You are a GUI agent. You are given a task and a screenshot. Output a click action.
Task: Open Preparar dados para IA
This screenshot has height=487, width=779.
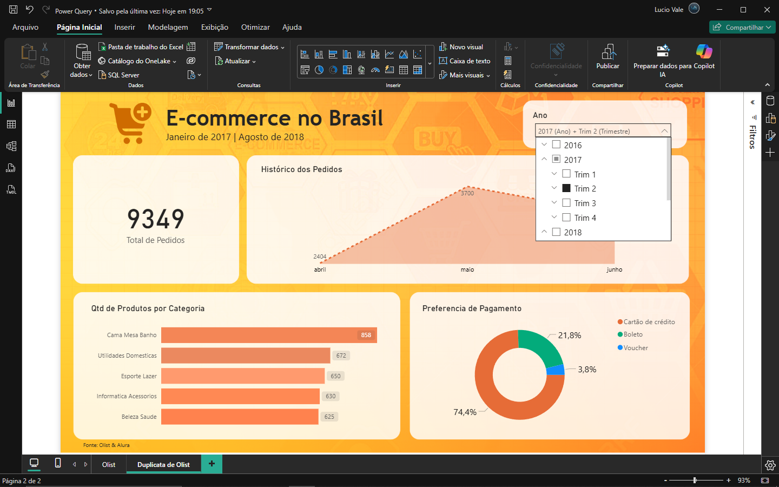coord(663,61)
